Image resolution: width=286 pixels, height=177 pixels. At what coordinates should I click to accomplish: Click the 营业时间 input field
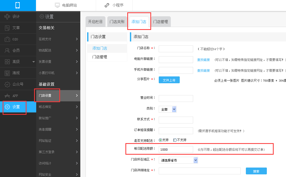pyautogui.click(x=176, y=98)
